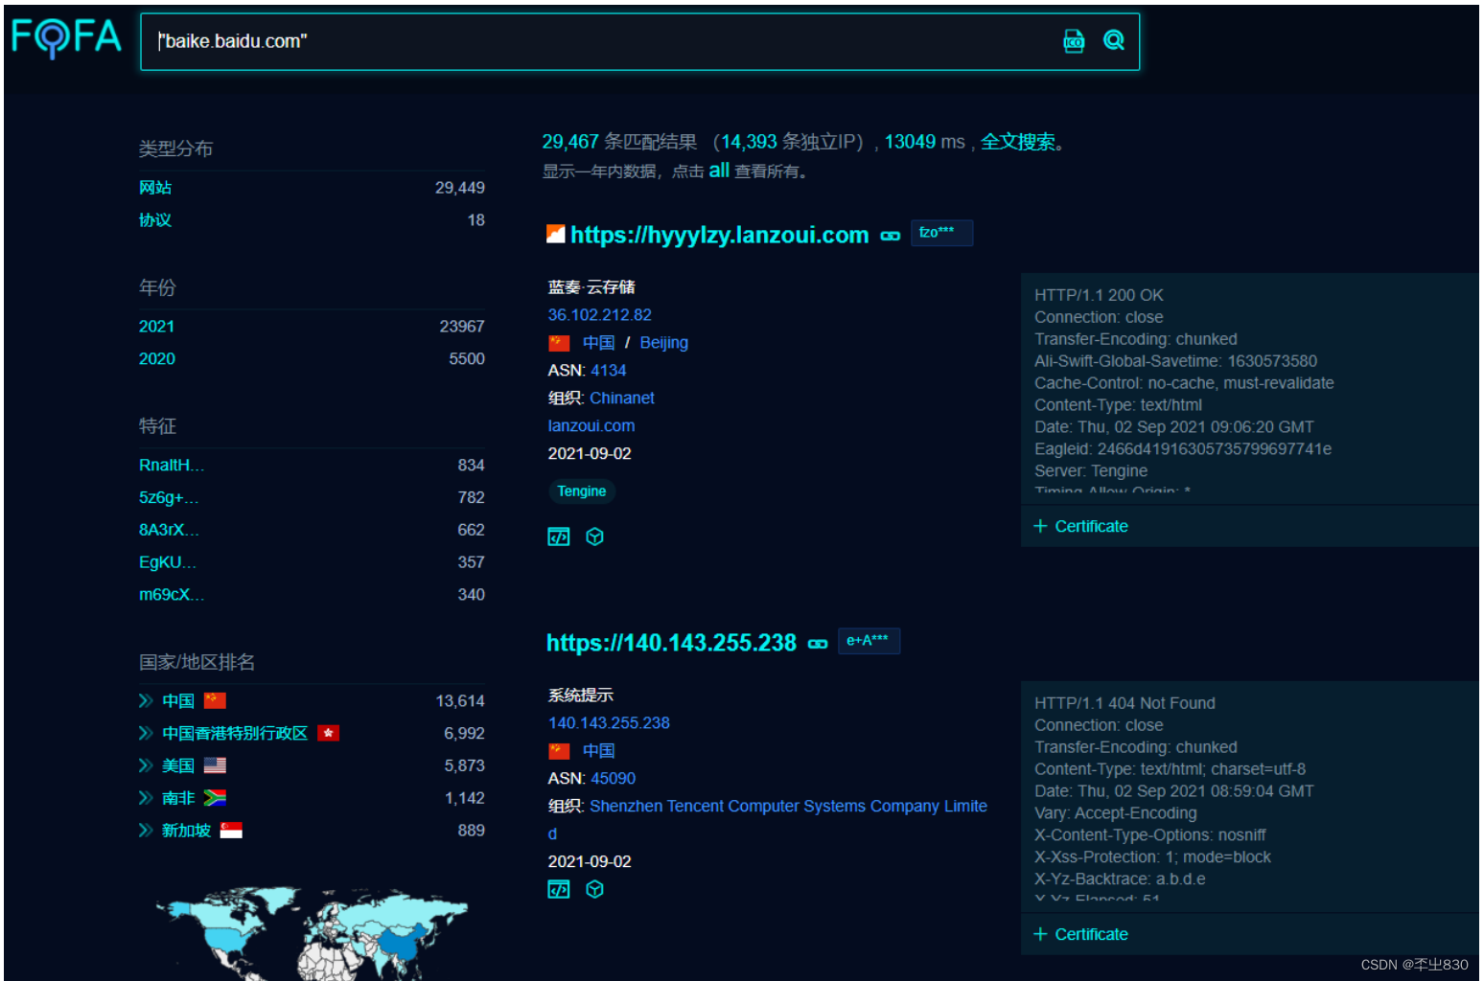Expand Certificate section of 200 OK response
This screenshot has height=981, width=1484.
click(x=1080, y=526)
